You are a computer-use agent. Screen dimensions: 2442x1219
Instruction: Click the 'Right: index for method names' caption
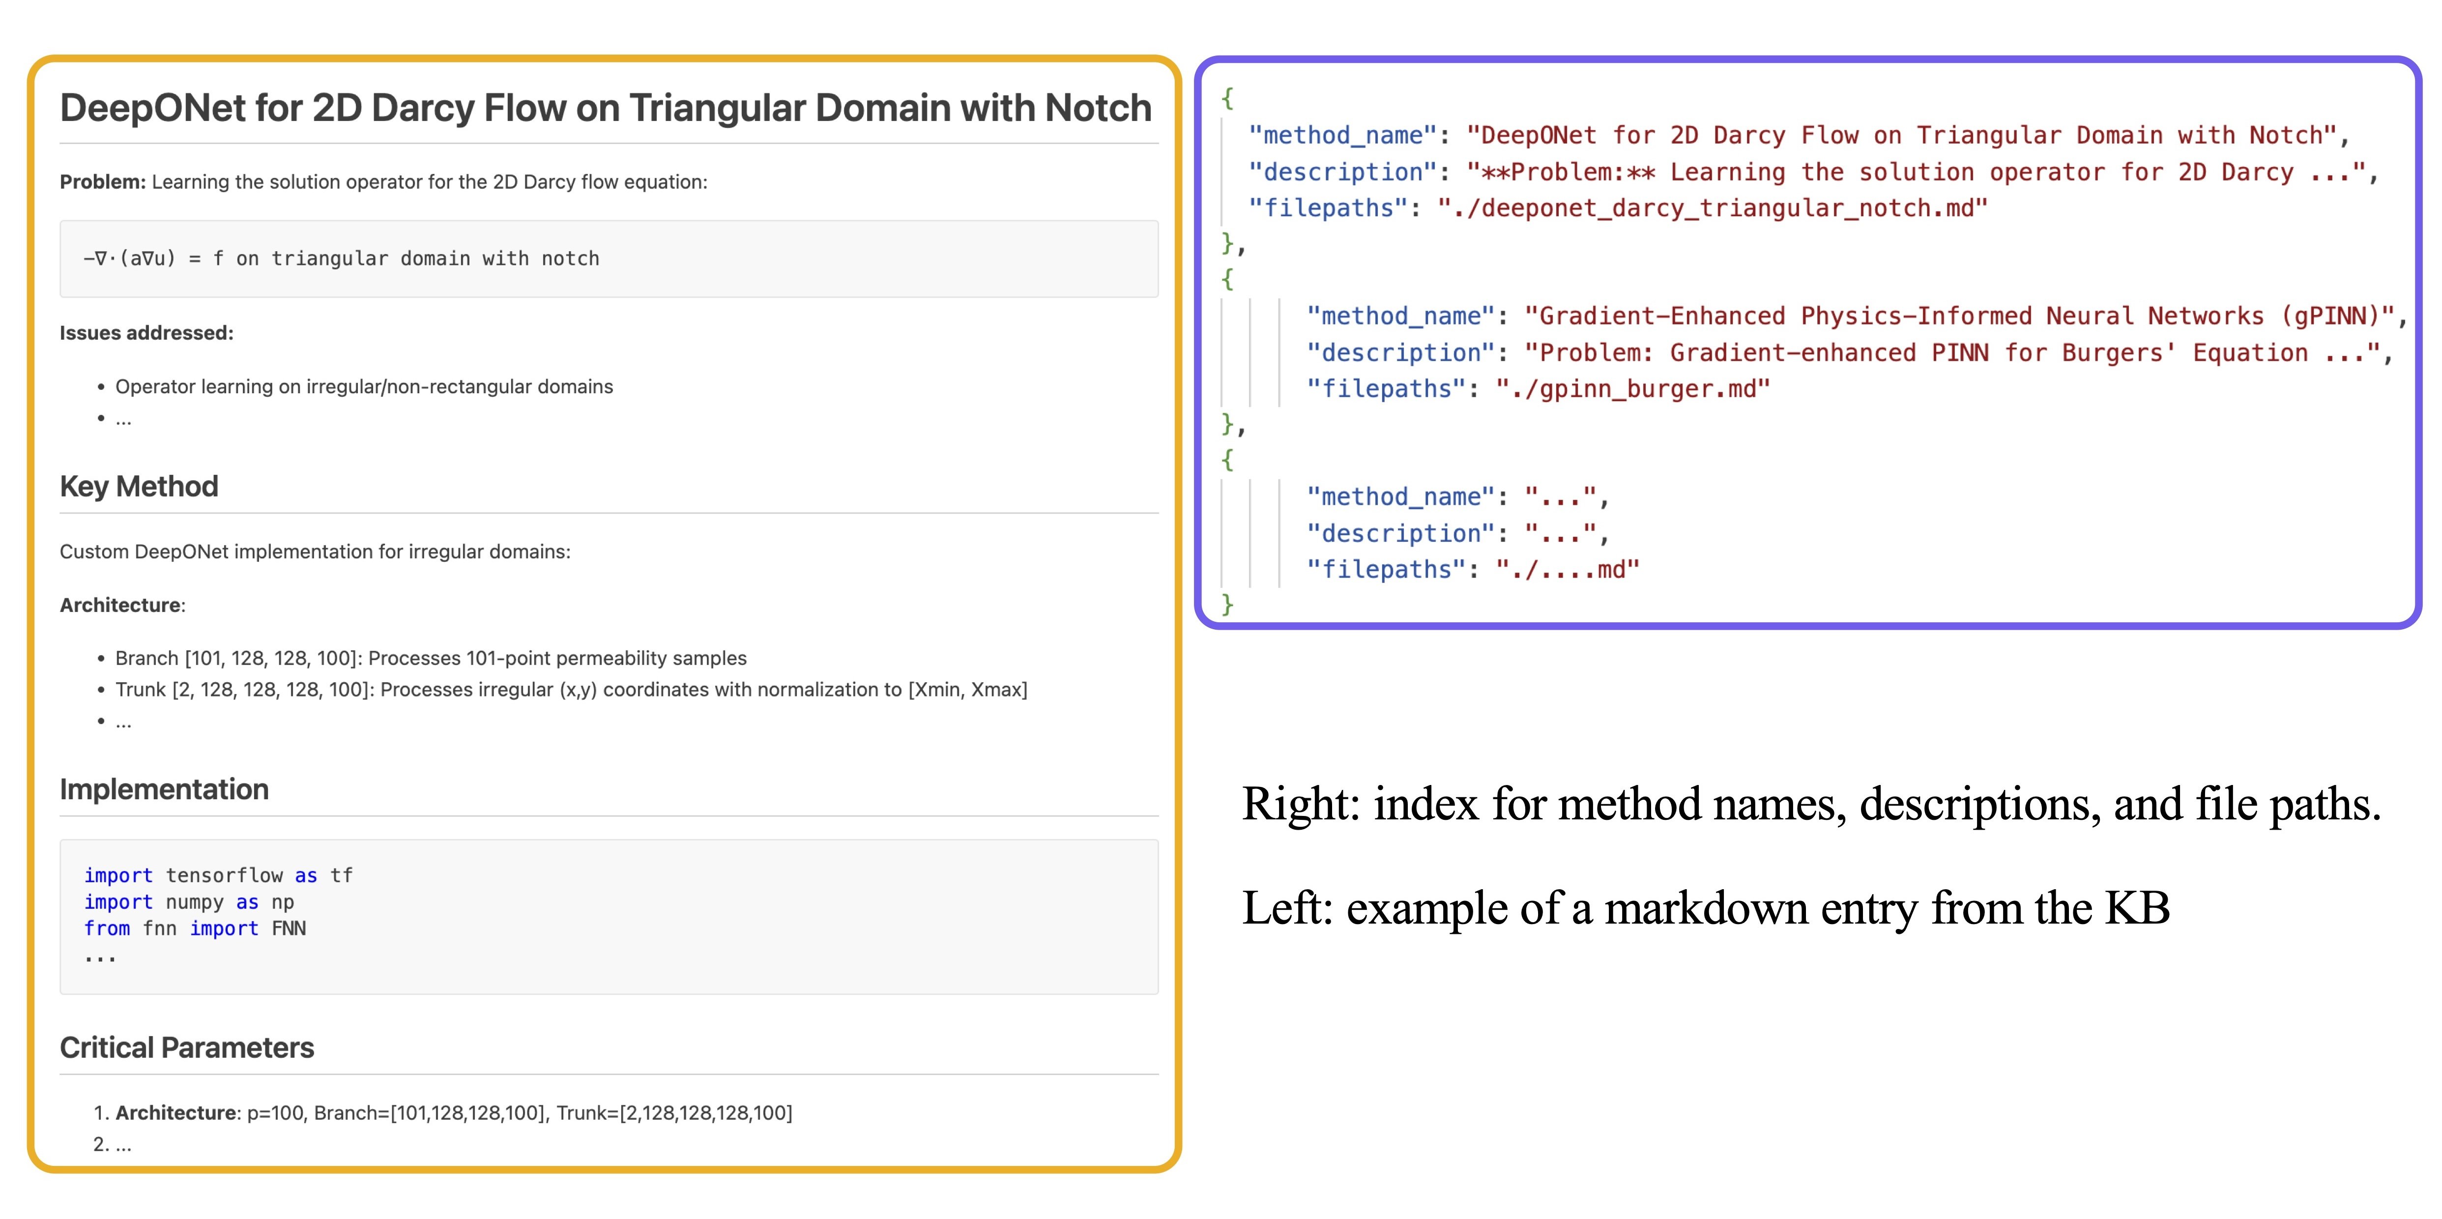pos(1811,804)
